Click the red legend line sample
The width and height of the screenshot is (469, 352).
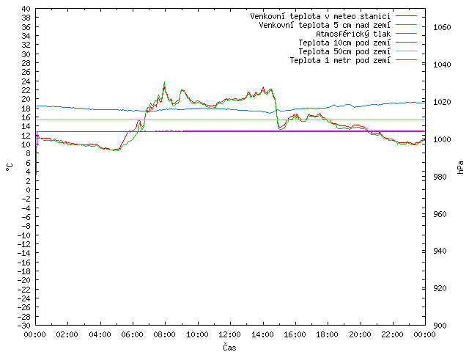pos(406,15)
